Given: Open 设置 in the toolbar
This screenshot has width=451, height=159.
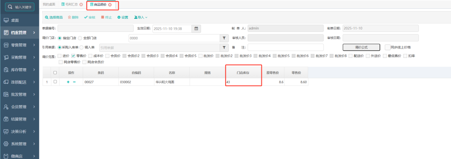Looking at the screenshot, I should coord(123,17).
